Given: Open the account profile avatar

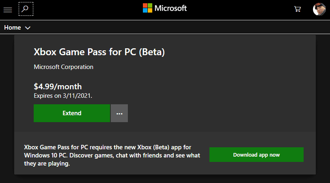Looking at the screenshot, I should [319, 9].
